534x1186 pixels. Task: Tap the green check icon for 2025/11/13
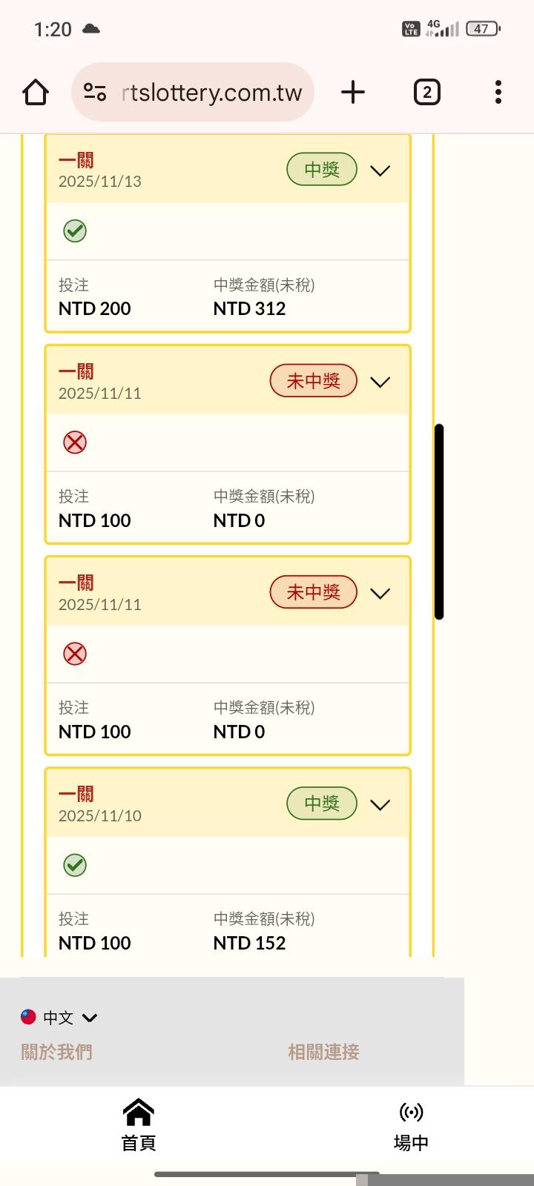[x=74, y=231]
